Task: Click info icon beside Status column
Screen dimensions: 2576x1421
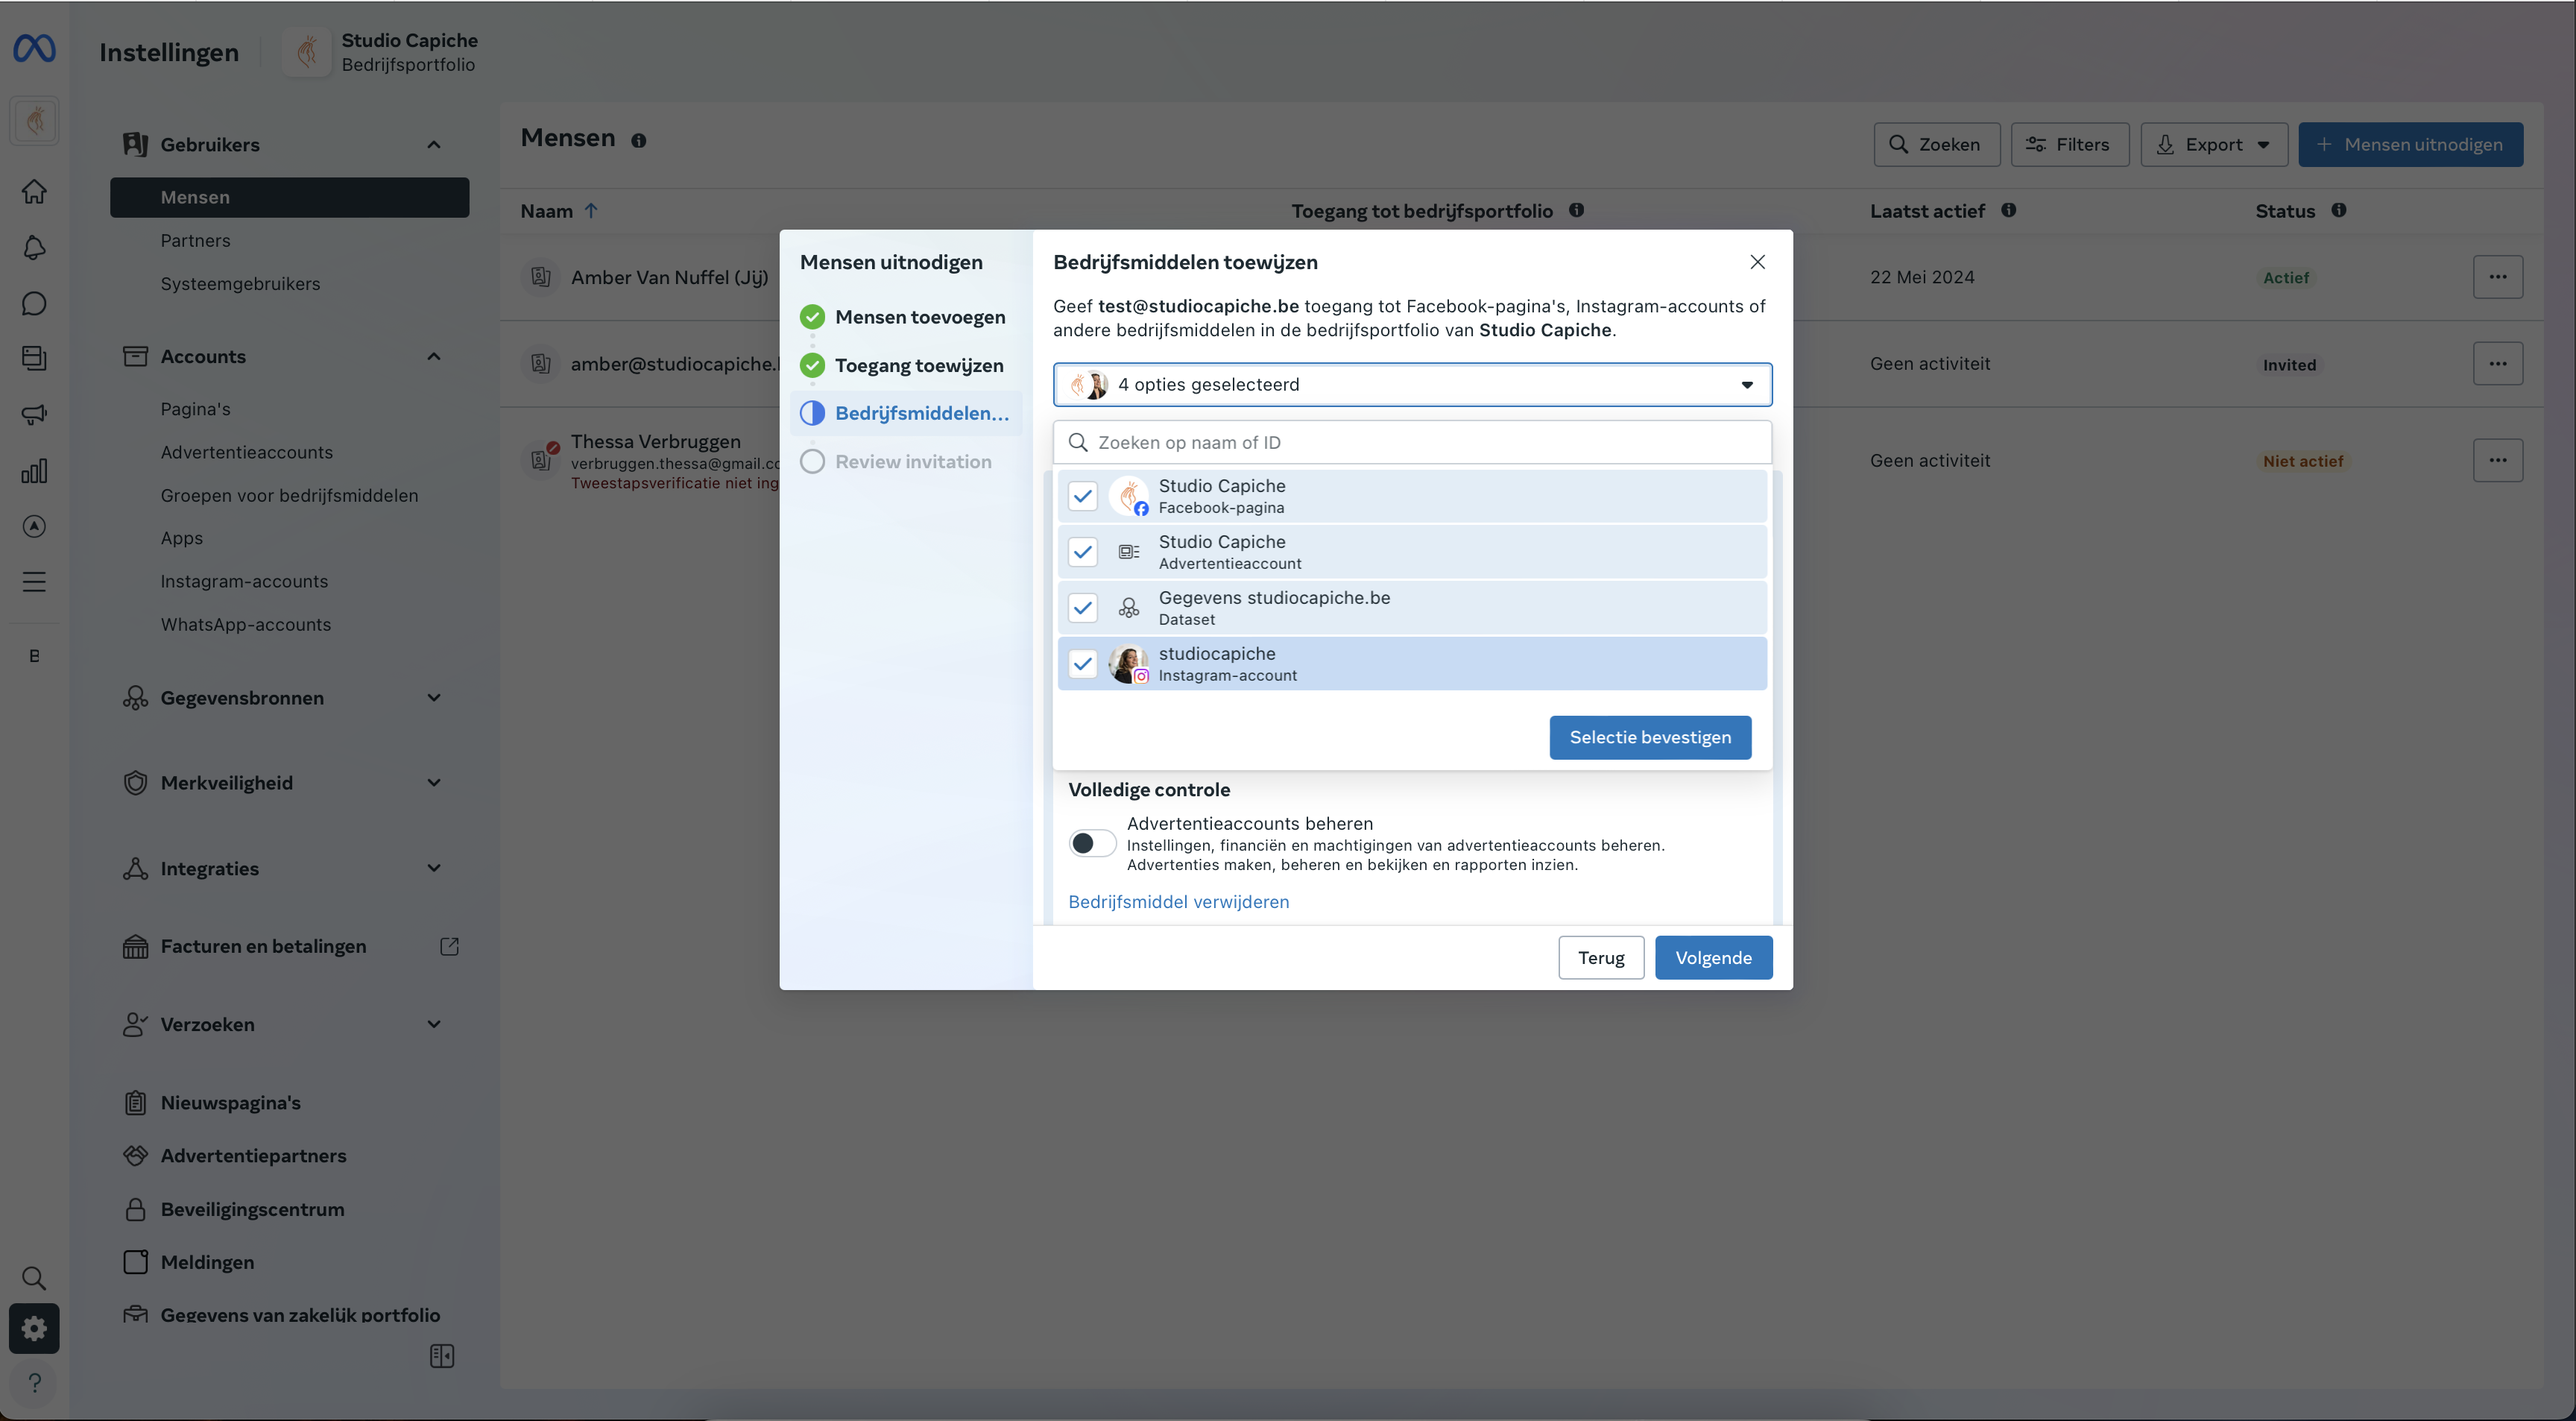Action: (x=2339, y=210)
